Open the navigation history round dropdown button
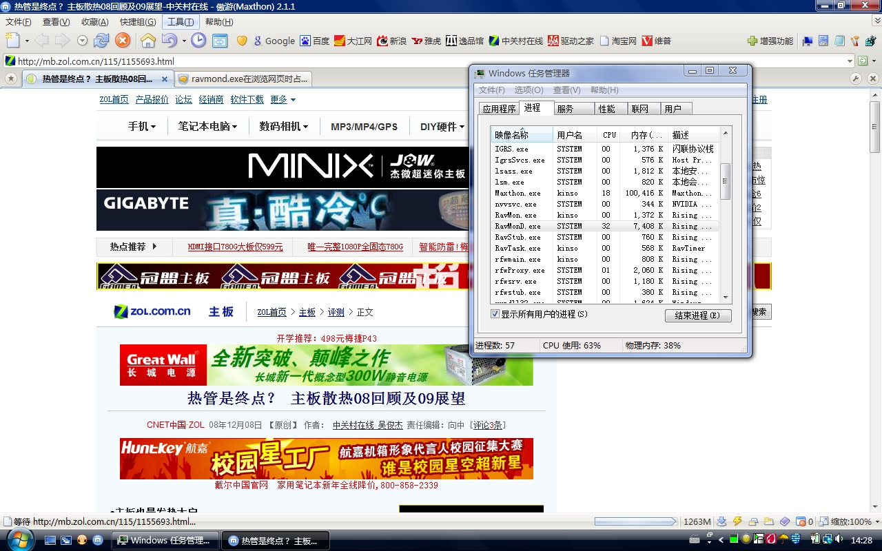 (x=83, y=41)
